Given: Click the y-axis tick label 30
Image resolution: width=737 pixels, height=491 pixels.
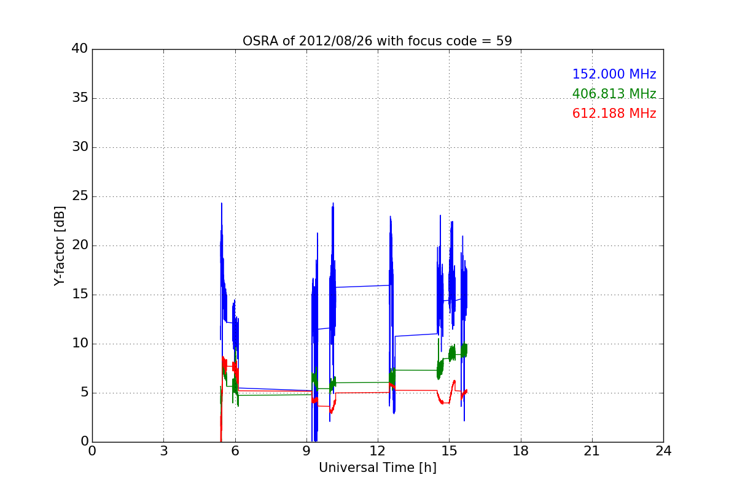Looking at the screenshot, I should click(x=80, y=147).
